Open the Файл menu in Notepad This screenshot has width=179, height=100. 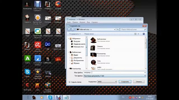pos(69,22)
